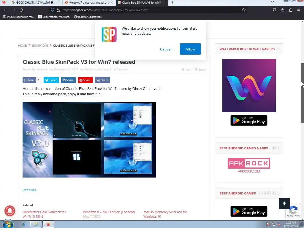Click the APK ROCK banner logo

click(249, 163)
